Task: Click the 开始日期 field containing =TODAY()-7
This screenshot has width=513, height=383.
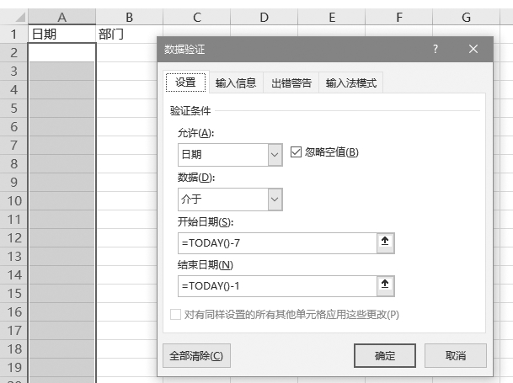Action: 277,243
